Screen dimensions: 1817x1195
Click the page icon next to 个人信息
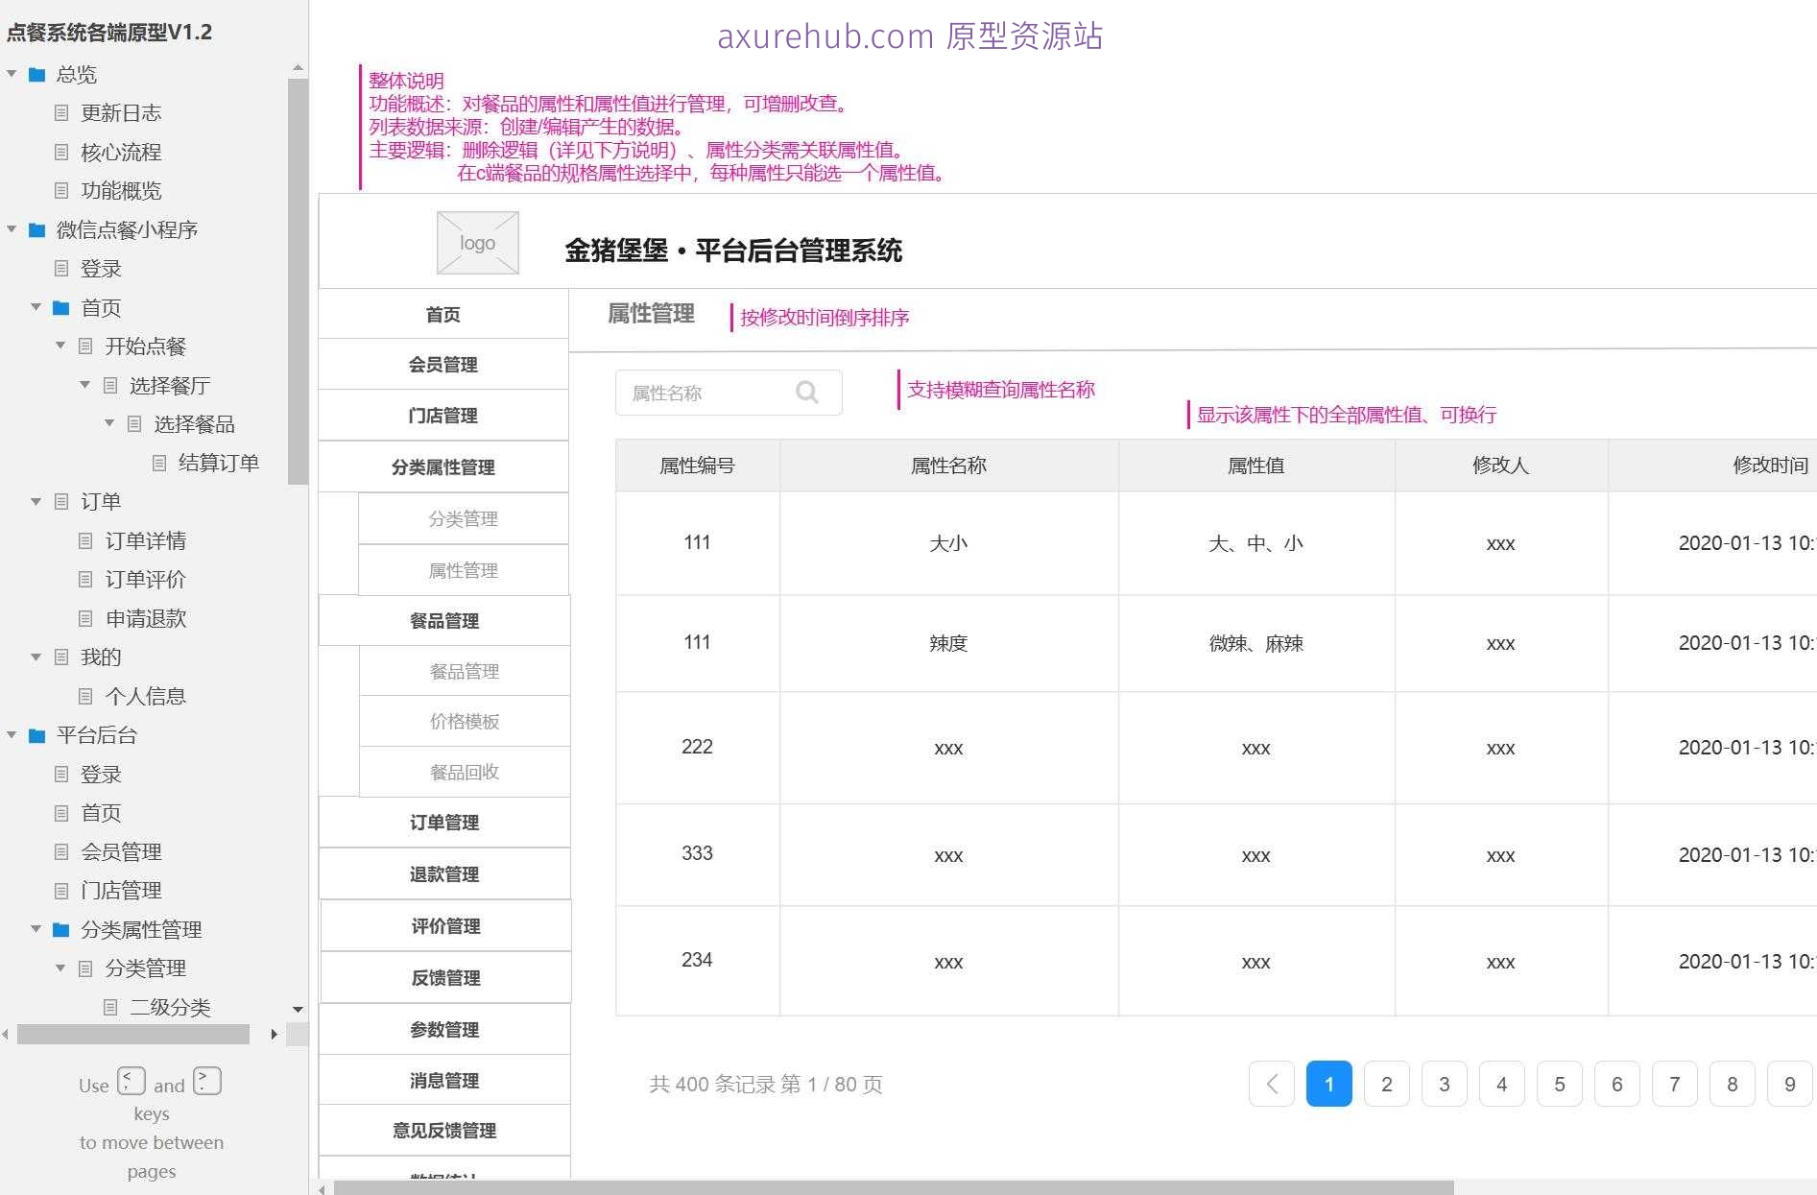pyautogui.click(x=85, y=697)
